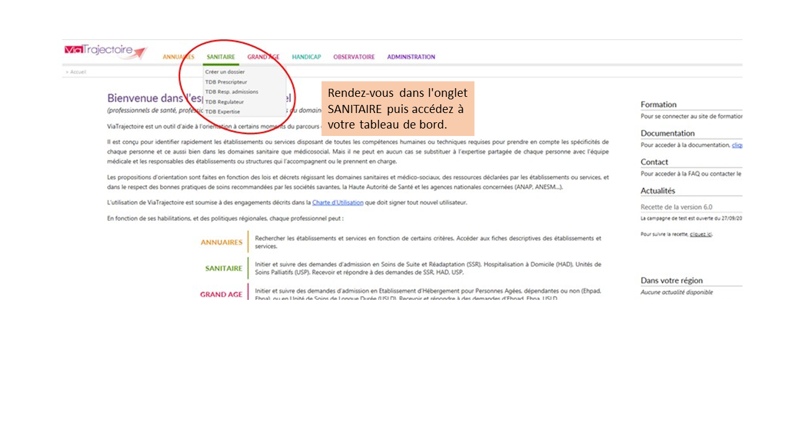This screenshot has height=447, width=796.
Task: Open the SANITAIRE tab
Action: coord(221,57)
